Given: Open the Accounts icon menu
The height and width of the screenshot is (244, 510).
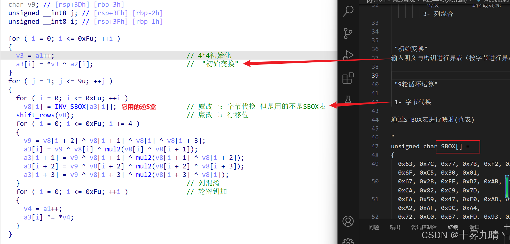Looking at the screenshot, I should (x=348, y=221).
